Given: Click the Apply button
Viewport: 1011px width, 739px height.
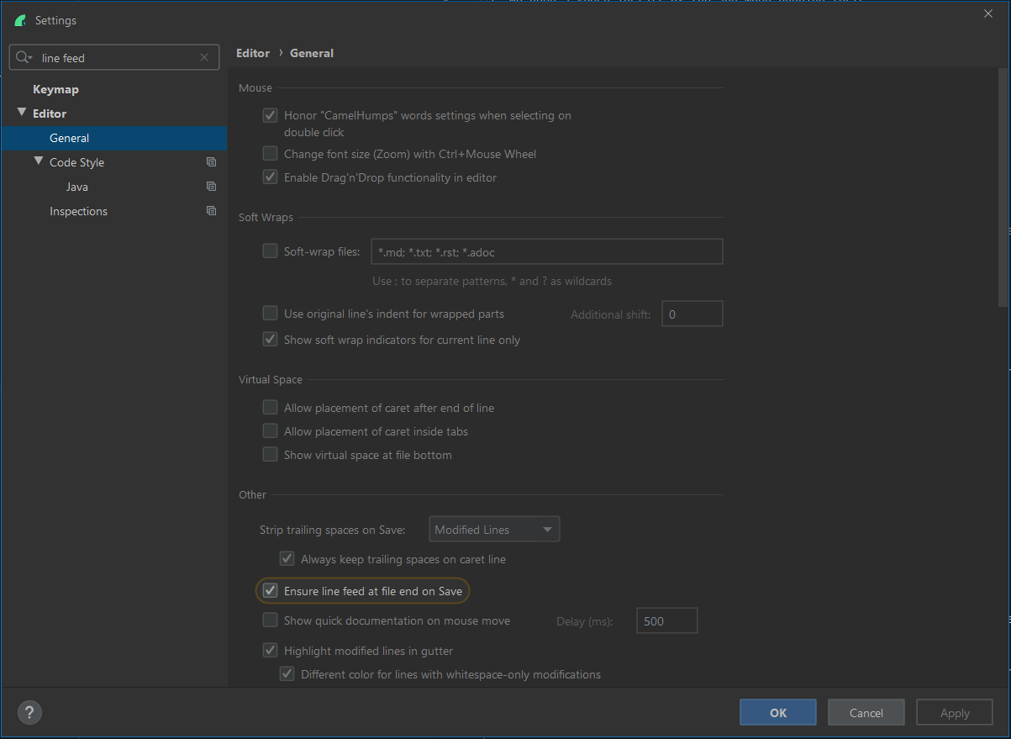Looking at the screenshot, I should [955, 712].
